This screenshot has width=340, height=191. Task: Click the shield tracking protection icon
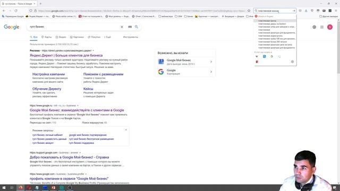pyautogui.click(x=31, y=11)
